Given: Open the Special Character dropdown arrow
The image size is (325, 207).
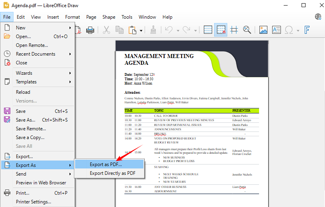Looking at the screenshot, I should coord(298,31).
